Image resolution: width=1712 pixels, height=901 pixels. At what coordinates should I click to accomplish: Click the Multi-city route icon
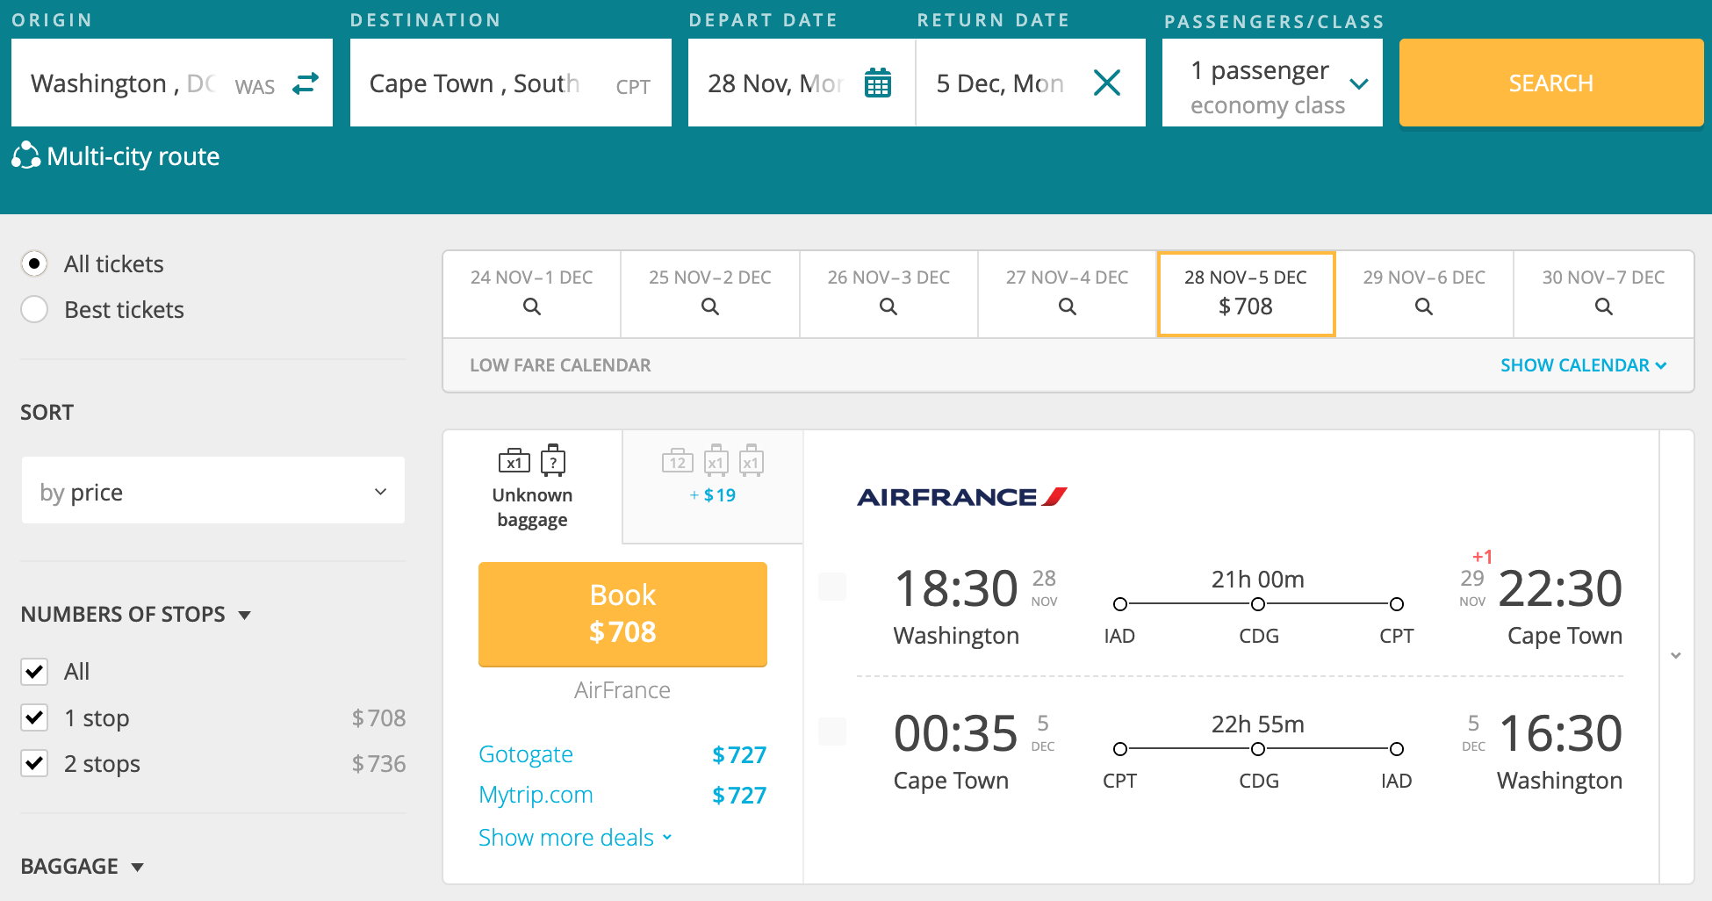(26, 155)
